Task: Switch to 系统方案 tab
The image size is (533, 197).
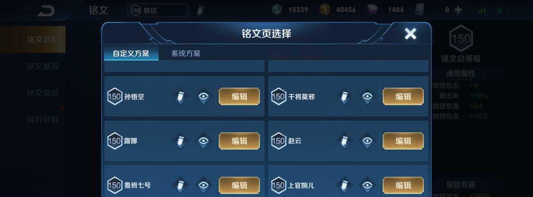Action: (x=186, y=53)
